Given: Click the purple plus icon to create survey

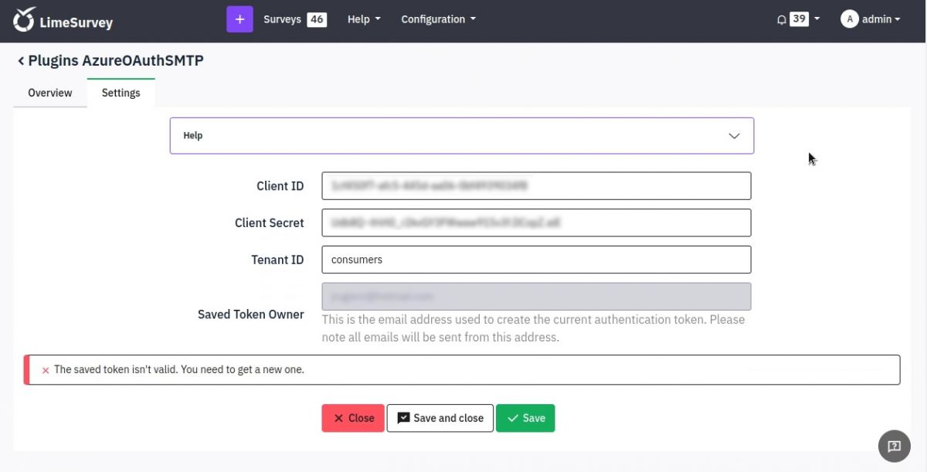Looking at the screenshot, I should click(x=239, y=19).
